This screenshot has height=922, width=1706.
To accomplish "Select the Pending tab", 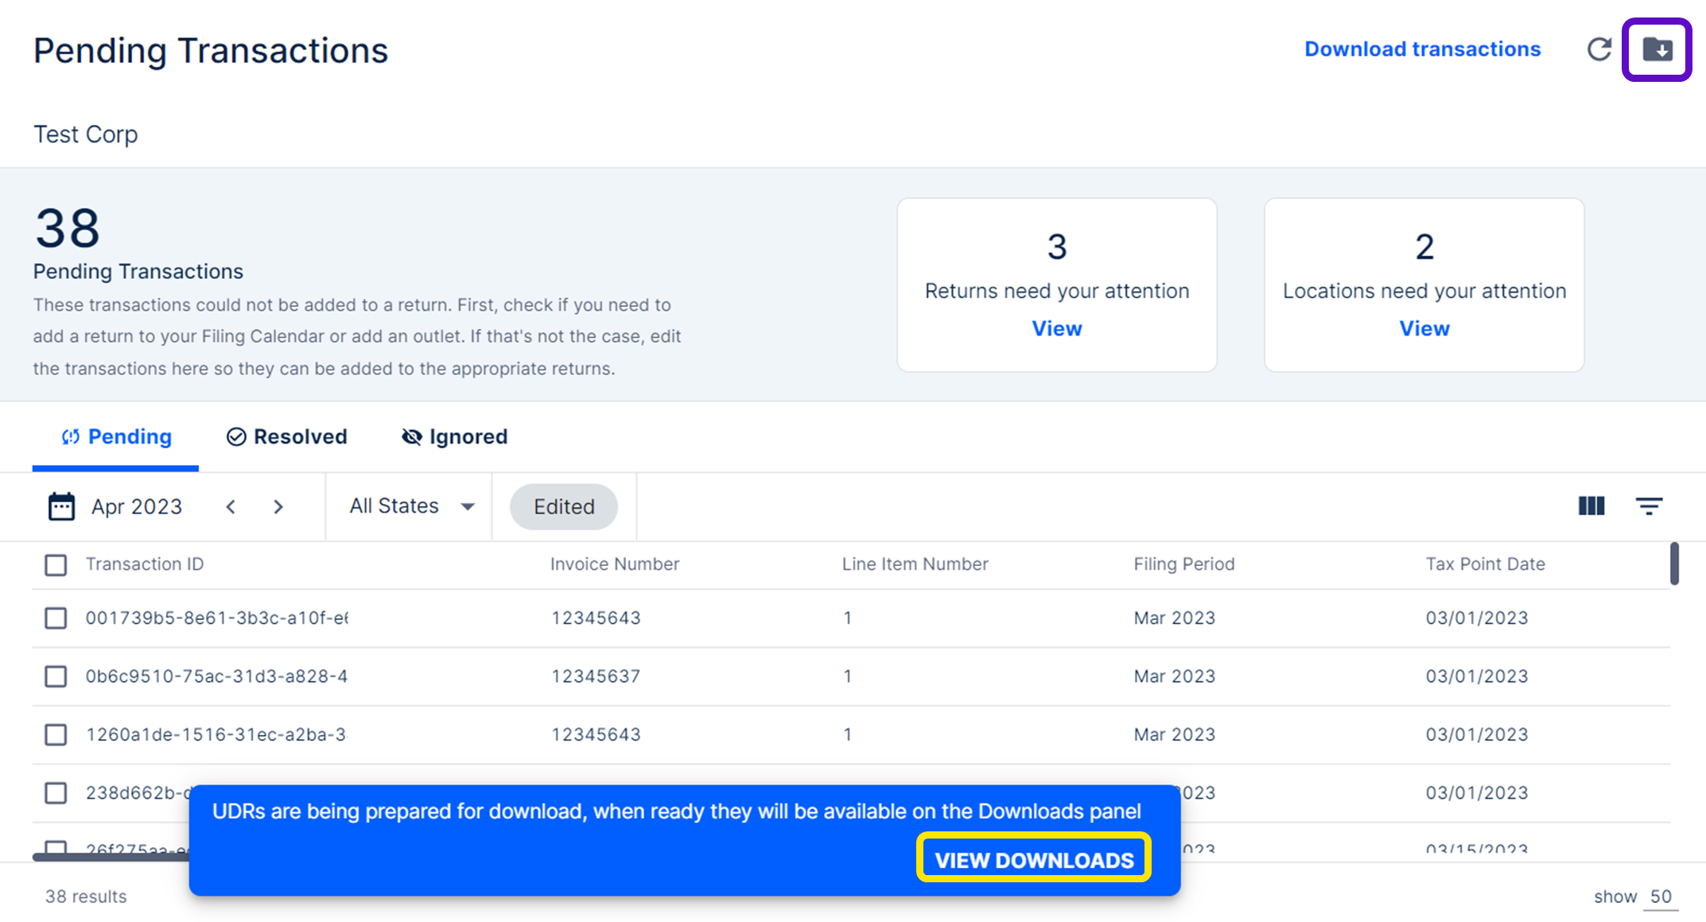I will pyautogui.click(x=116, y=437).
